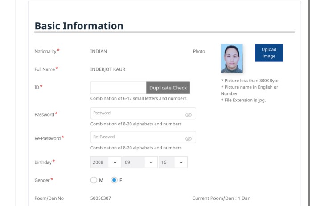Select the M gender radio button
This screenshot has height=206, width=312.
pos(94,180)
